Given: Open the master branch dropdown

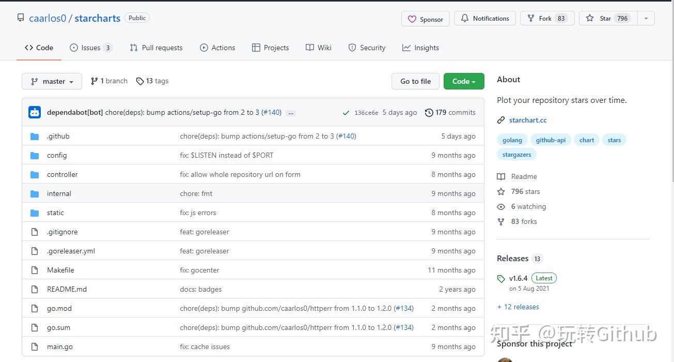Looking at the screenshot, I should [52, 81].
